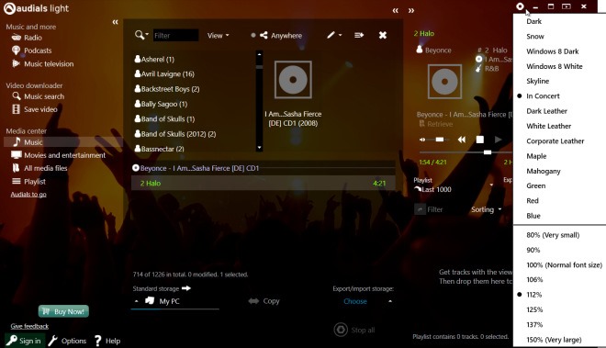Image resolution: width=606 pixels, height=348 pixels.
Task: Select the 2 Halo track row
Action: pos(264,184)
